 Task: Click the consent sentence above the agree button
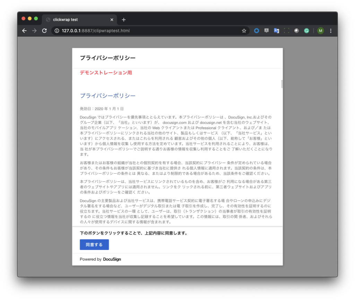(133, 233)
